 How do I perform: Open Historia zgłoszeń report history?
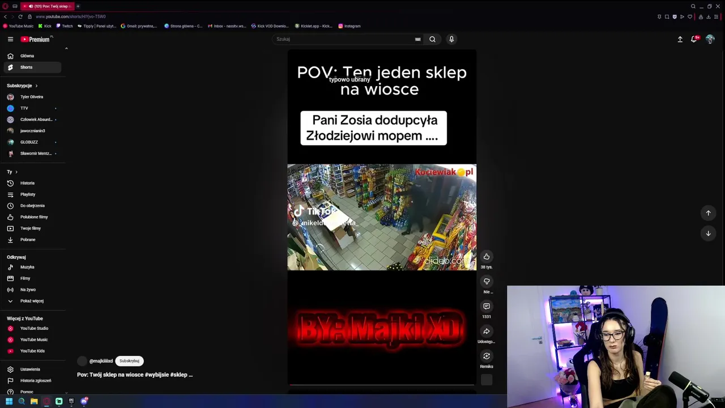point(32,381)
